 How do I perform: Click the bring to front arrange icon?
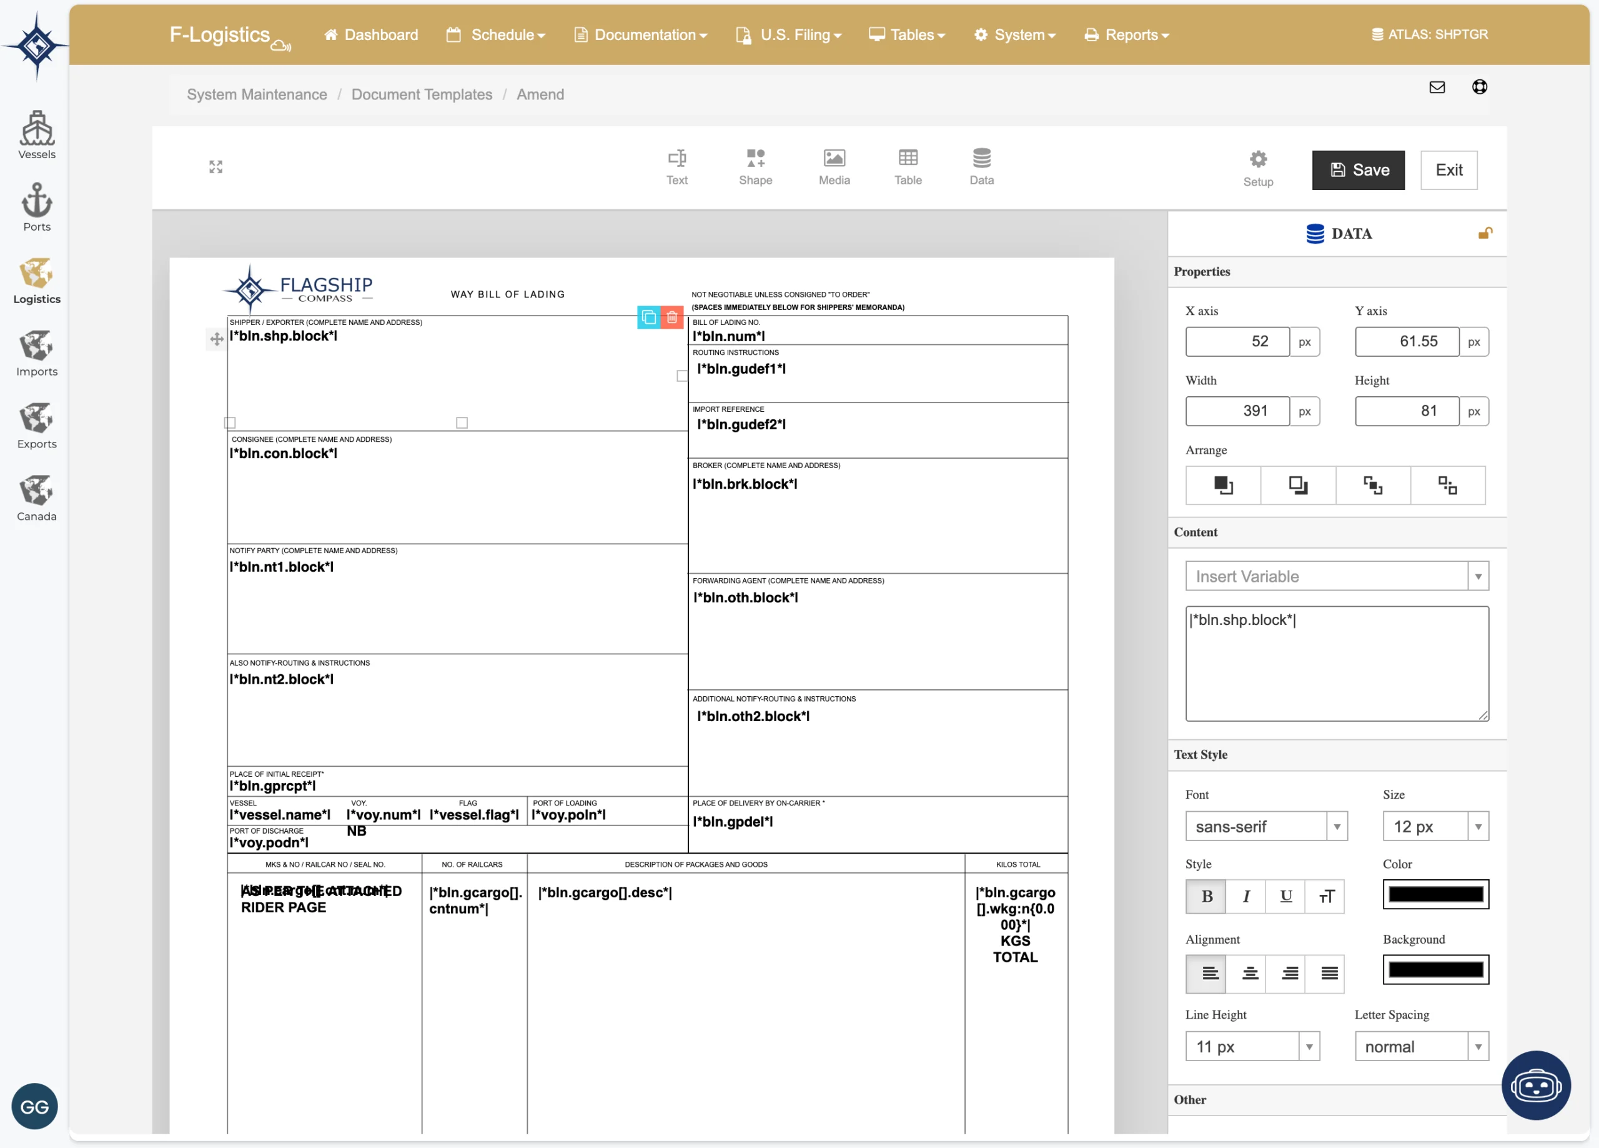click(1222, 485)
